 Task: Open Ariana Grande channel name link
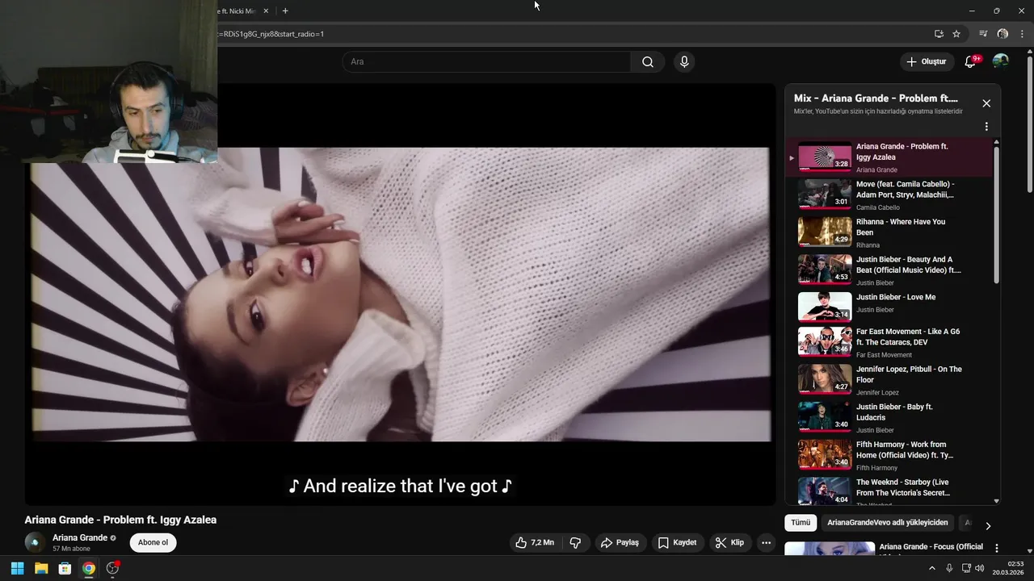tap(80, 537)
